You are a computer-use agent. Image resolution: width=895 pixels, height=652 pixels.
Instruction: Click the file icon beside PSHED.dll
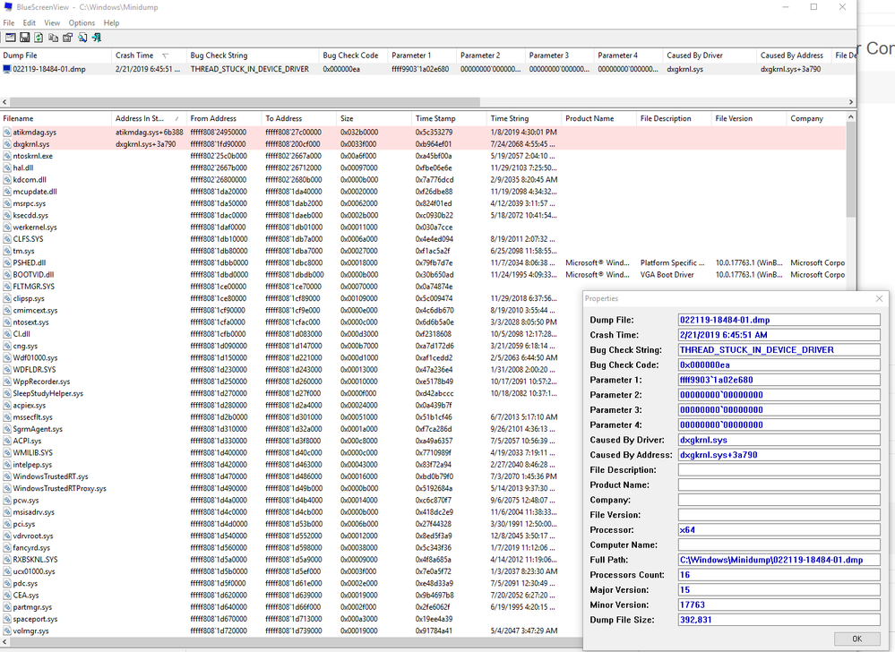click(7, 263)
